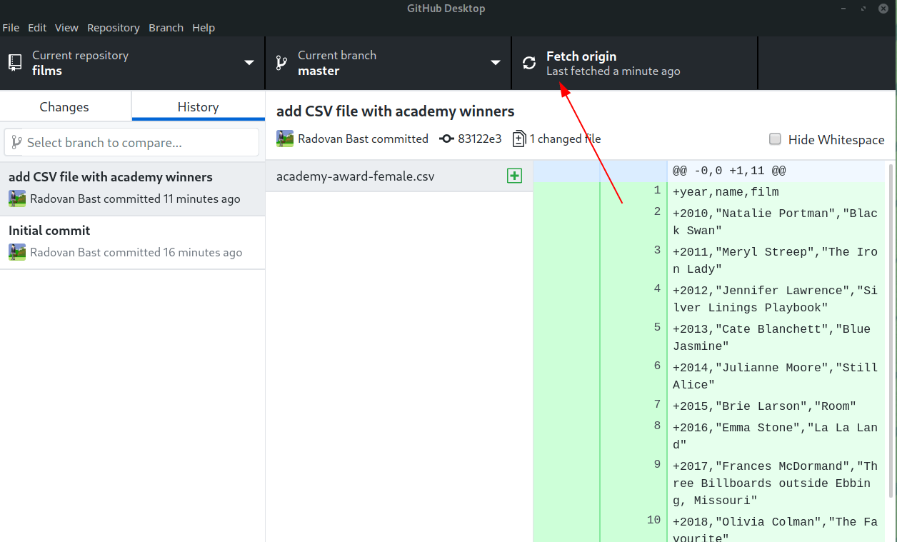
Task: Click diff line with 'Julianne Moore'
Action: tap(775, 376)
